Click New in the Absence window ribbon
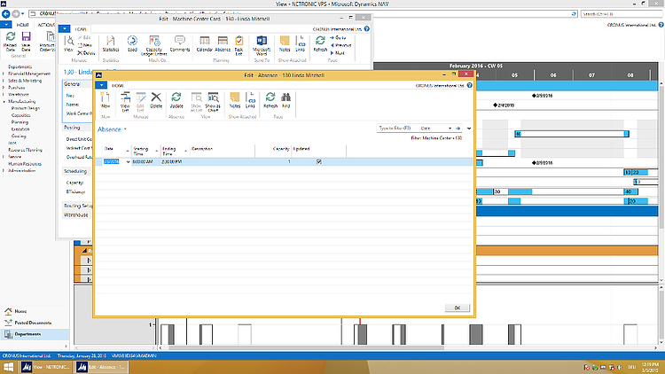The width and height of the screenshot is (665, 374). point(106,101)
